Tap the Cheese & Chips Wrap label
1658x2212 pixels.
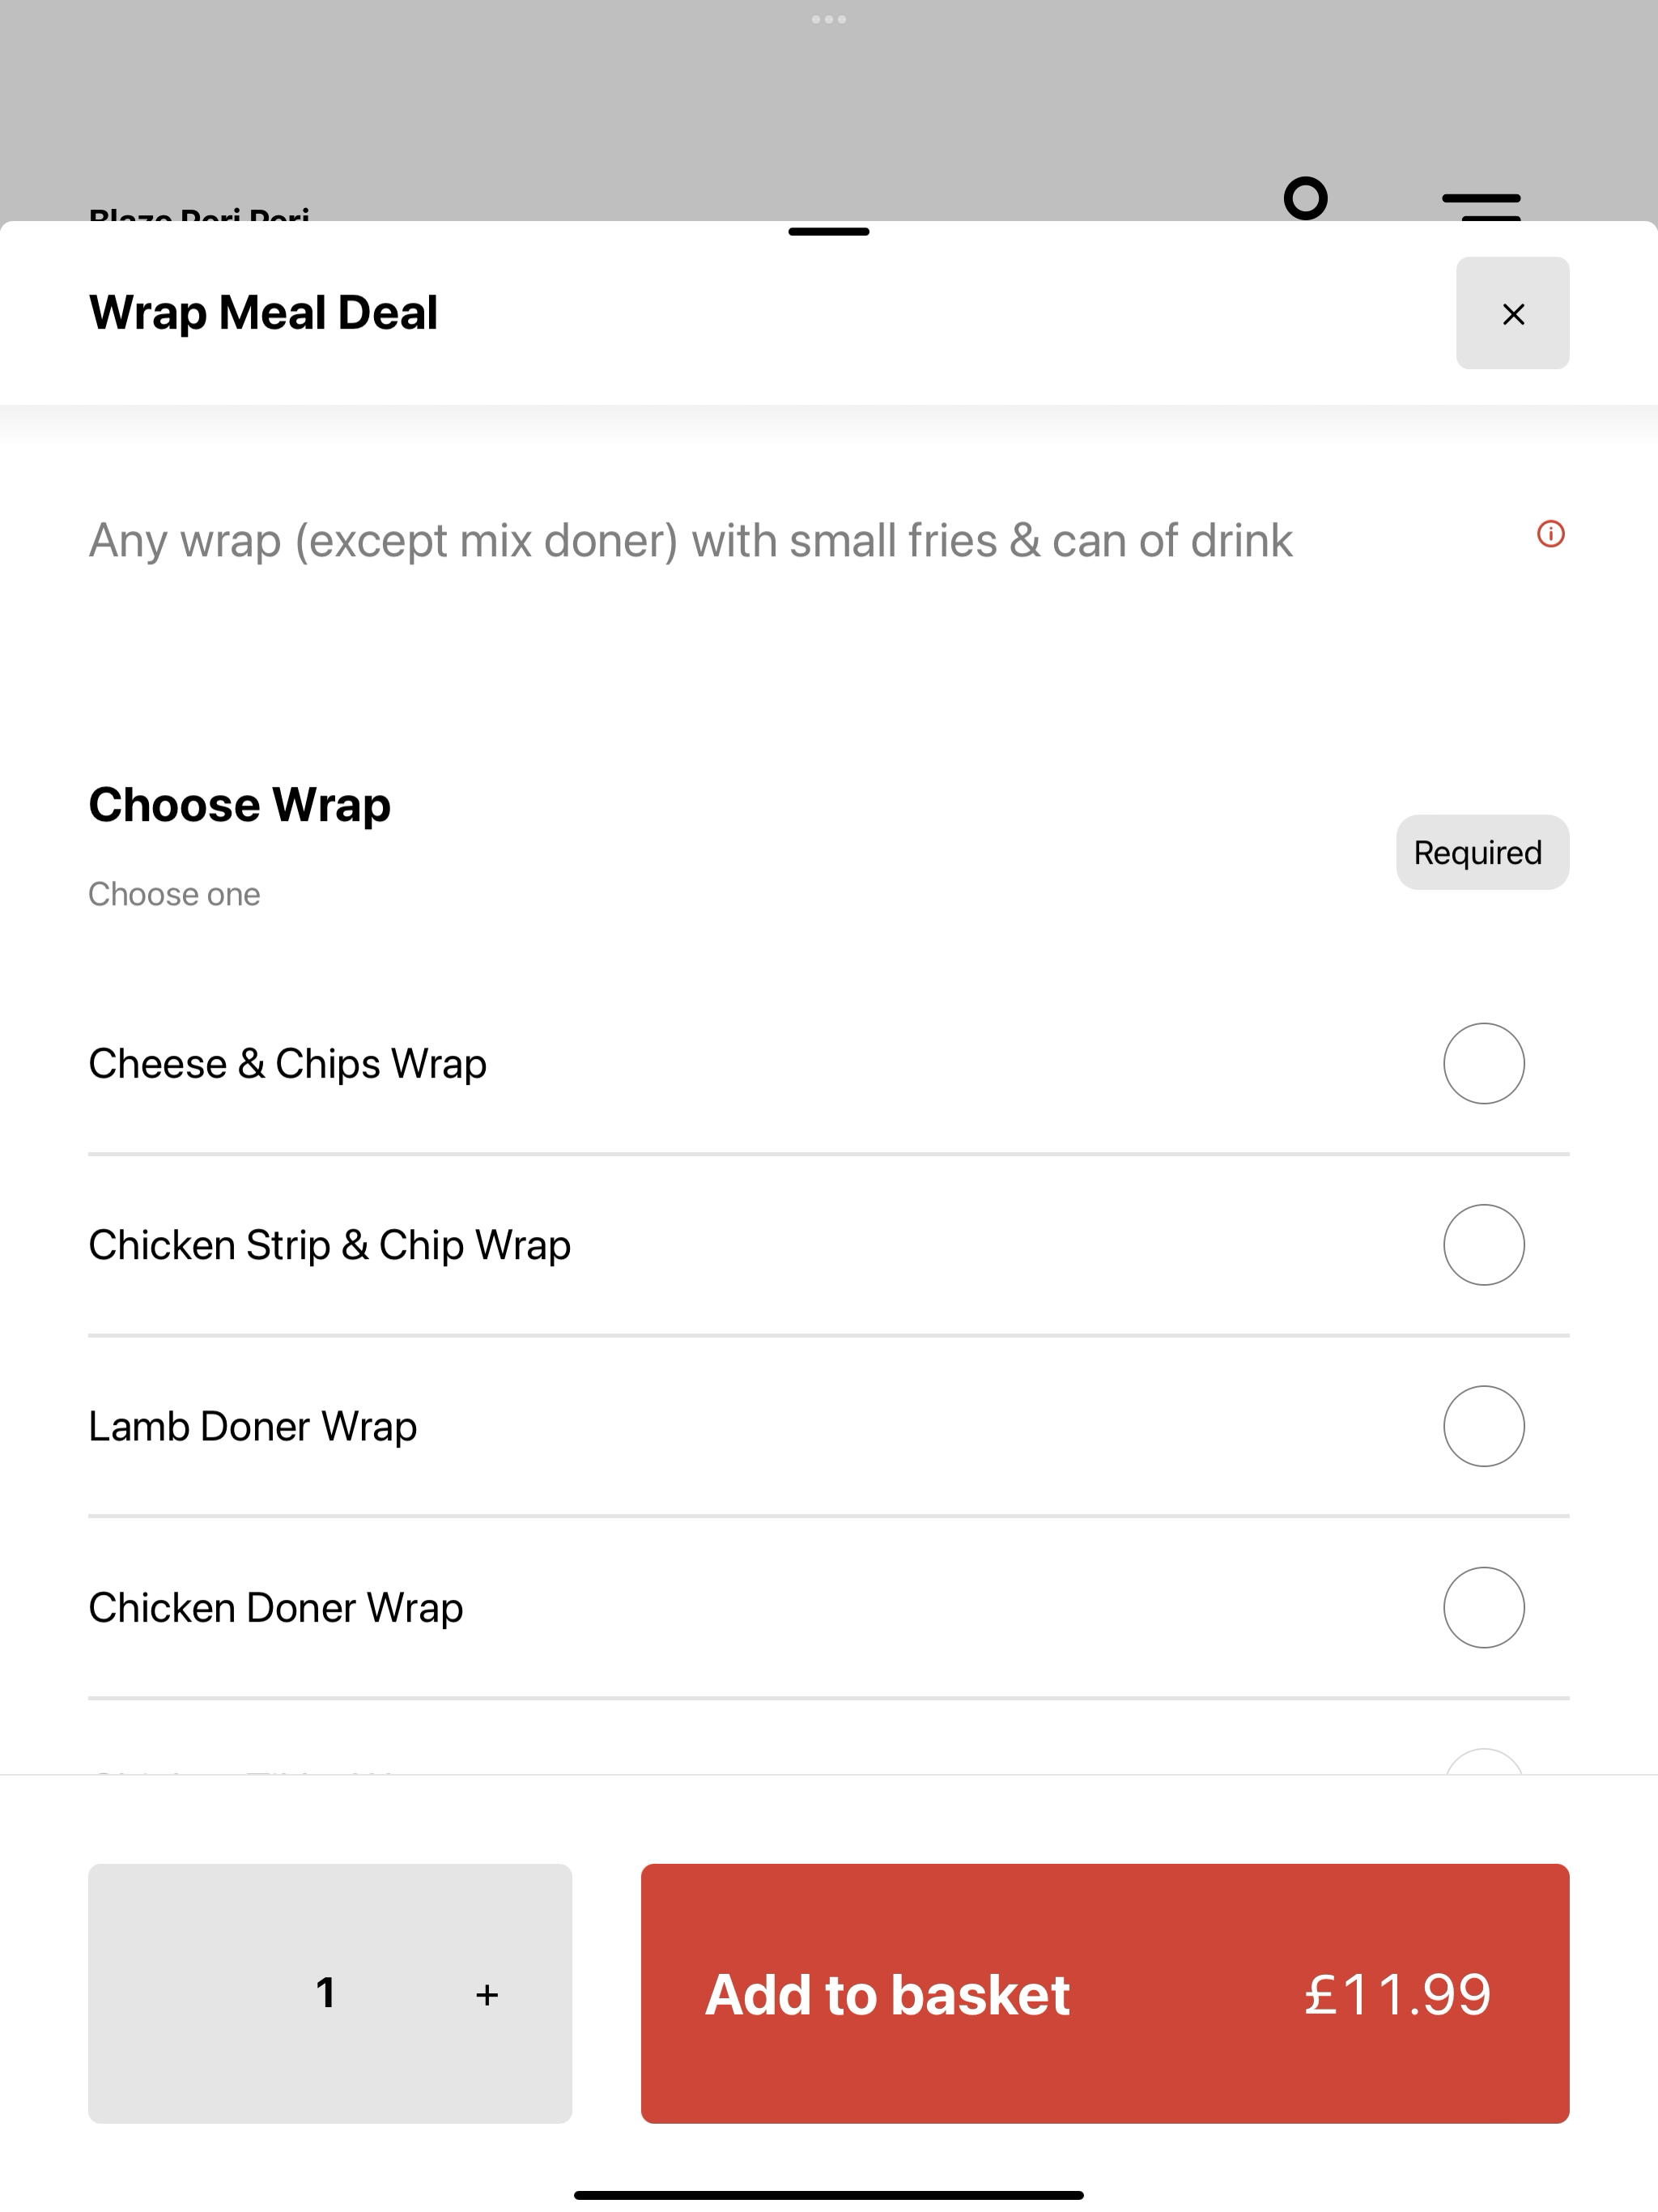click(x=287, y=1064)
